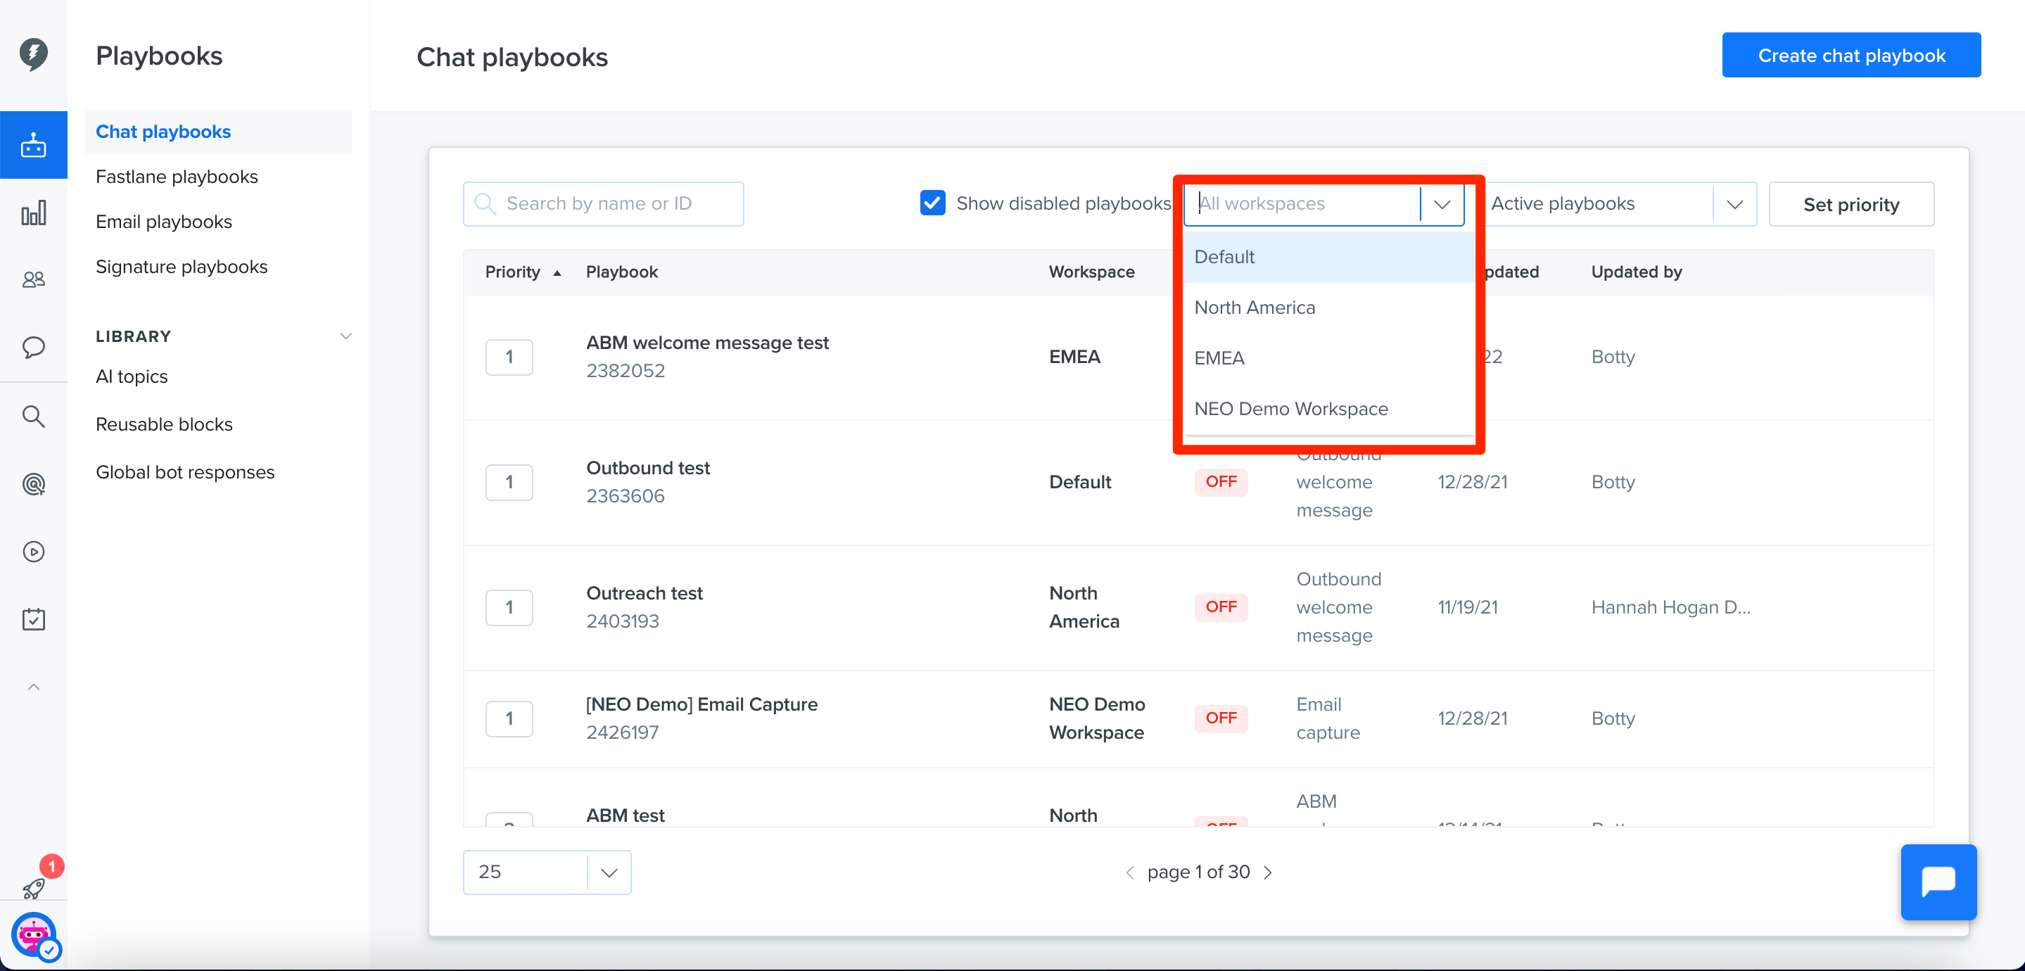
Task: Open Chat playbooks in side menu
Action: [x=217, y=132]
